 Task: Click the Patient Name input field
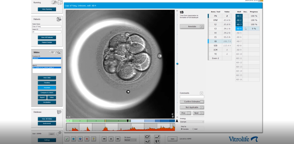(47, 26)
